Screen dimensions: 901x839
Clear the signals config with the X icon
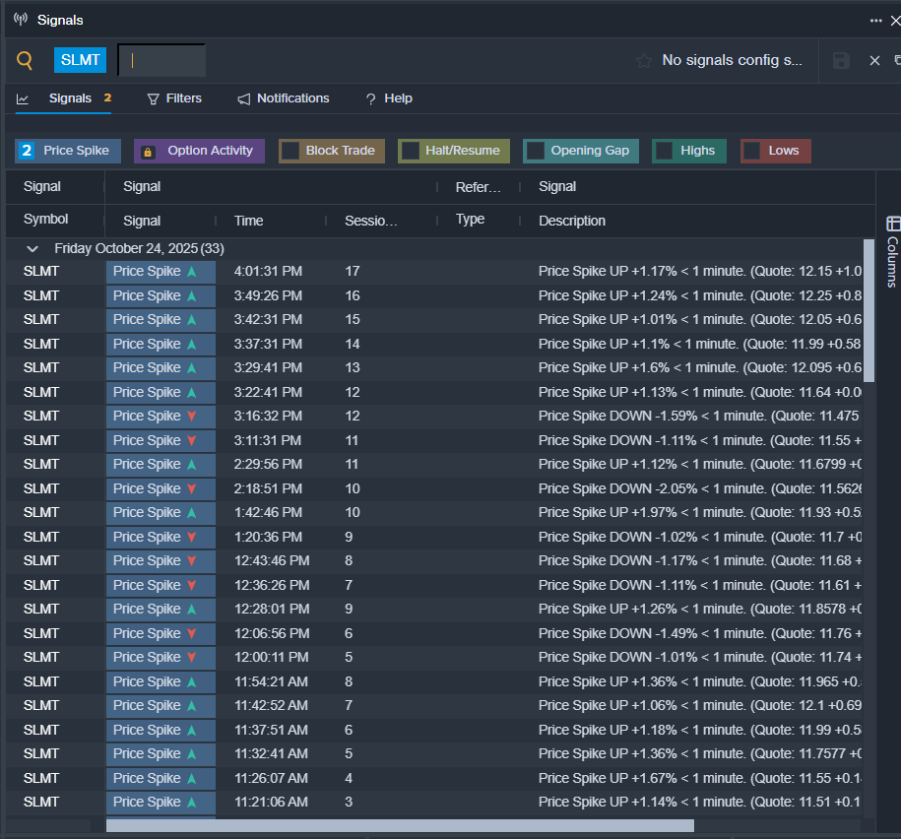(x=874, y=61)
